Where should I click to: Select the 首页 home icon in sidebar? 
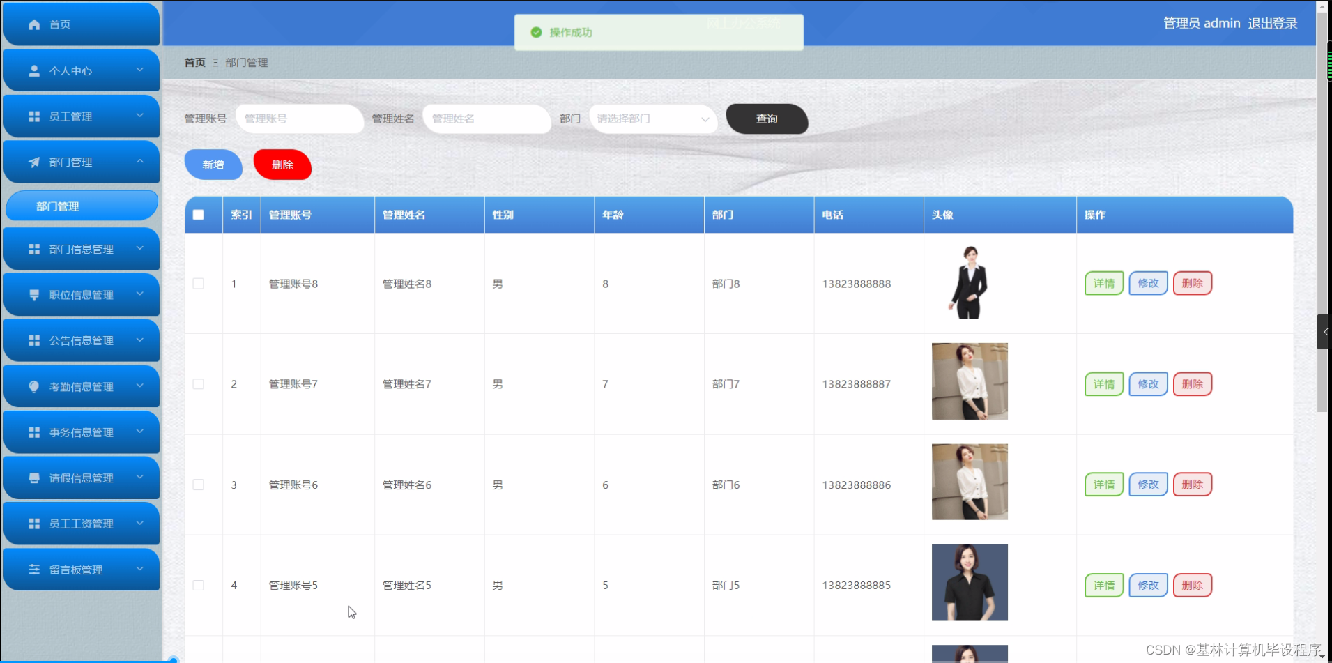(x=34, y=24)
